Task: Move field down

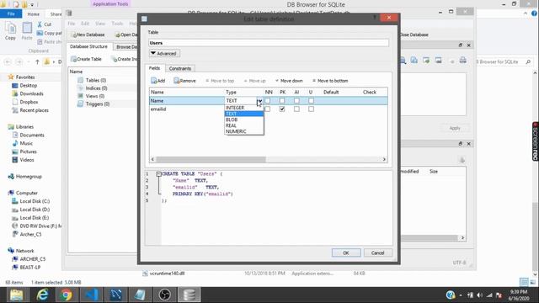Action: pyautogui.click(x=289, y=81)
